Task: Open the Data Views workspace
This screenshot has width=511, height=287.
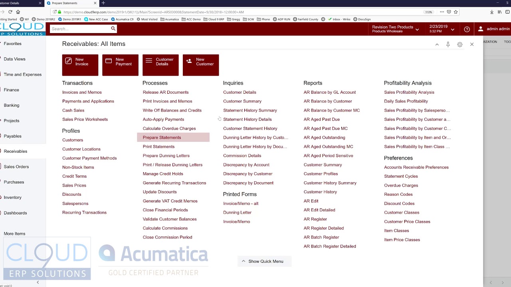Action: (x=14, y=59)
